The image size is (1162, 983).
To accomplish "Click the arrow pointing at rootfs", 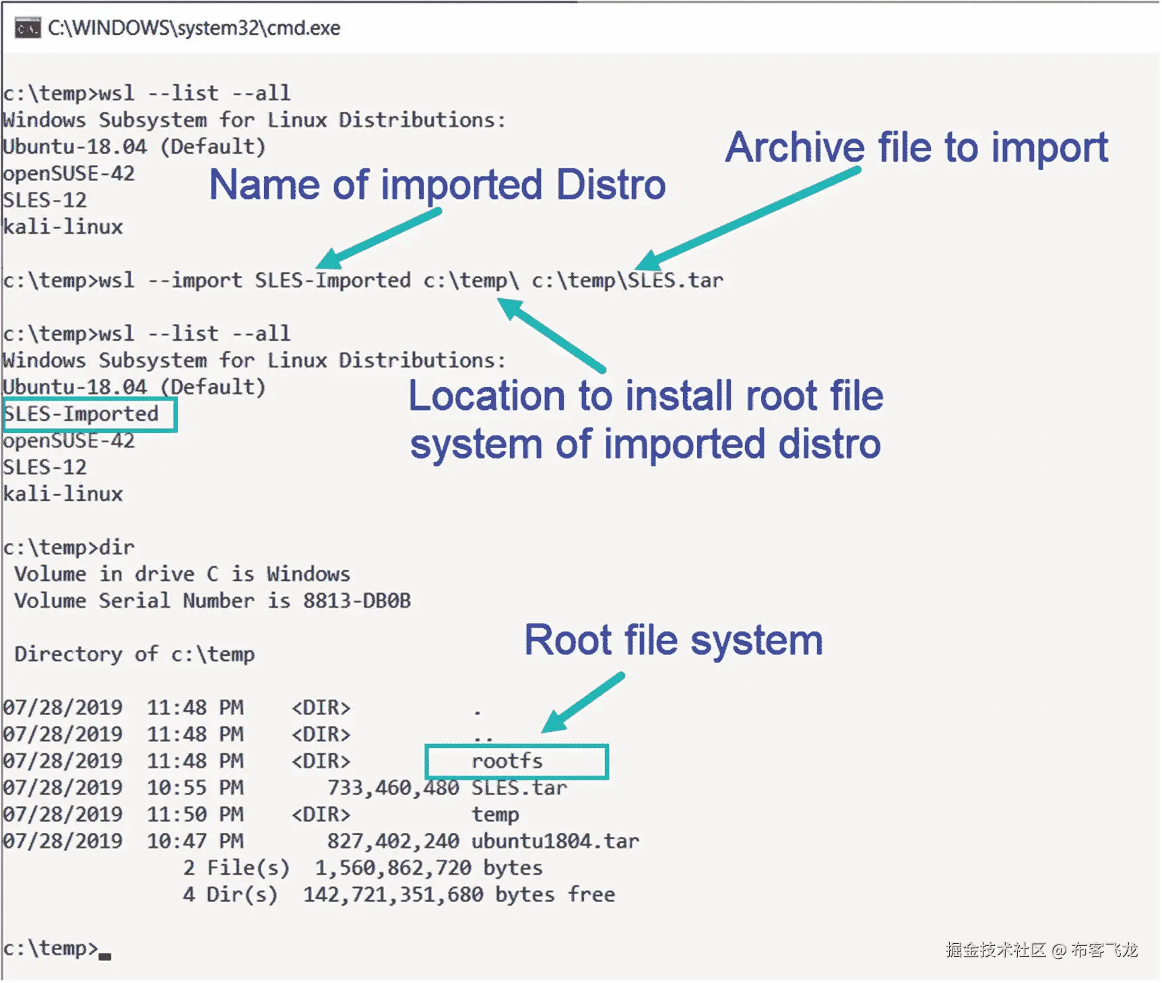I will (x=583, y=702).
